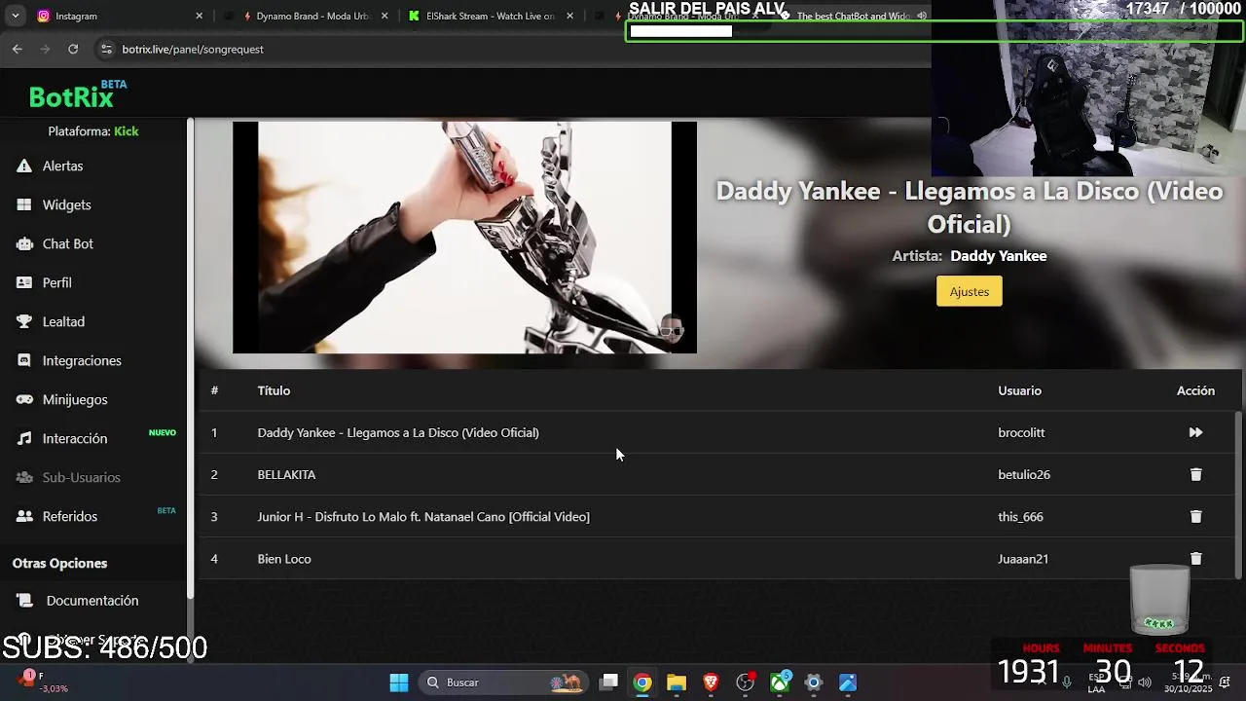Expand the browser tab search dropdown

coord(15,16)
